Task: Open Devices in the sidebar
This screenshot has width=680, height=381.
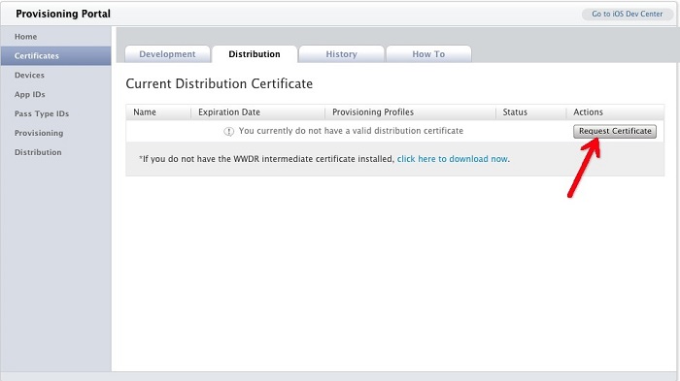Action: (x=29, y=76)
